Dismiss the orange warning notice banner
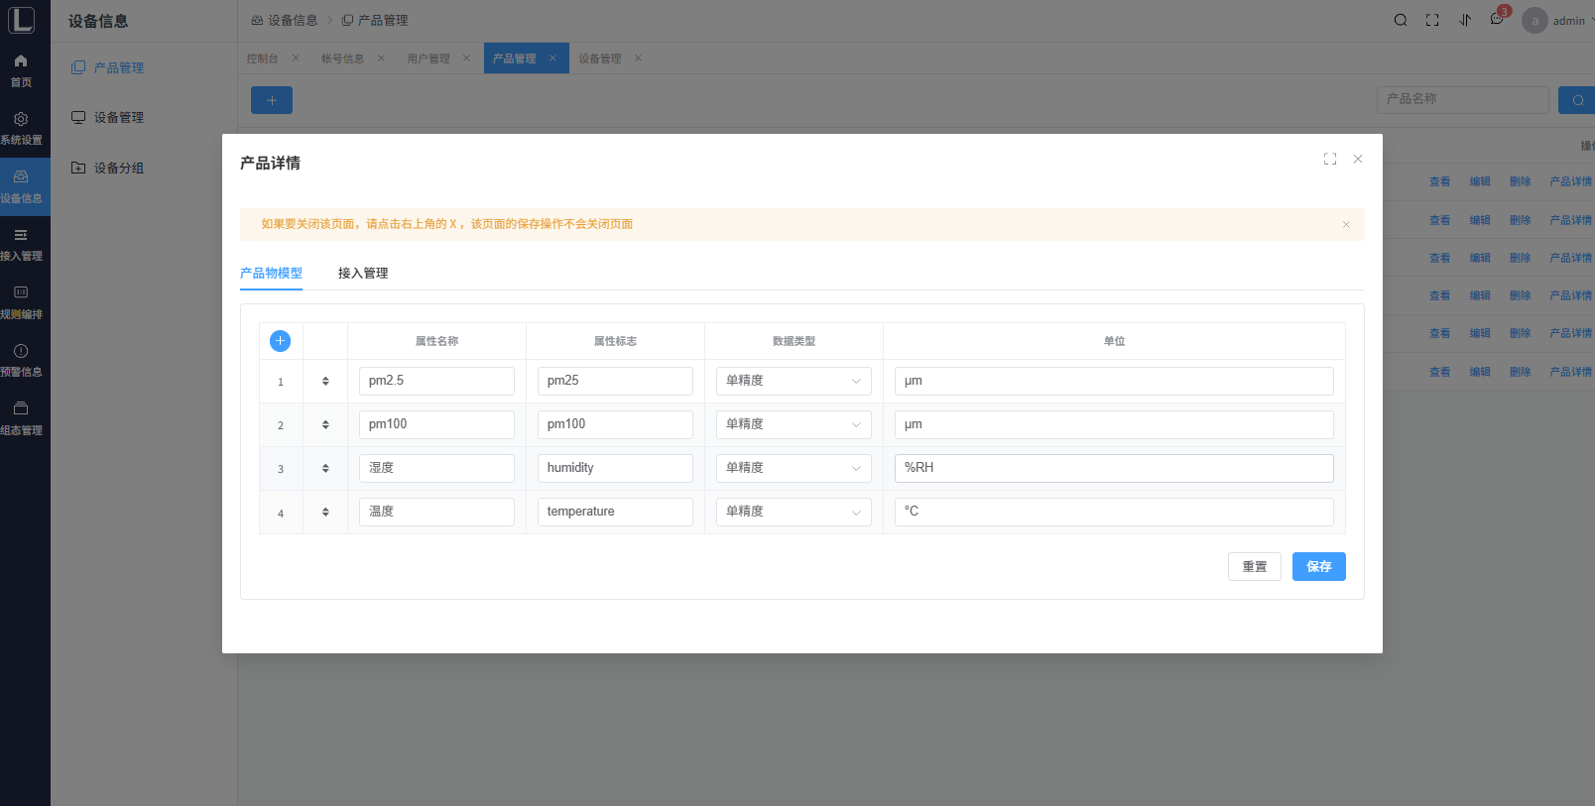The height and width of the screenshot is (806, 1595). (1346, 224)
